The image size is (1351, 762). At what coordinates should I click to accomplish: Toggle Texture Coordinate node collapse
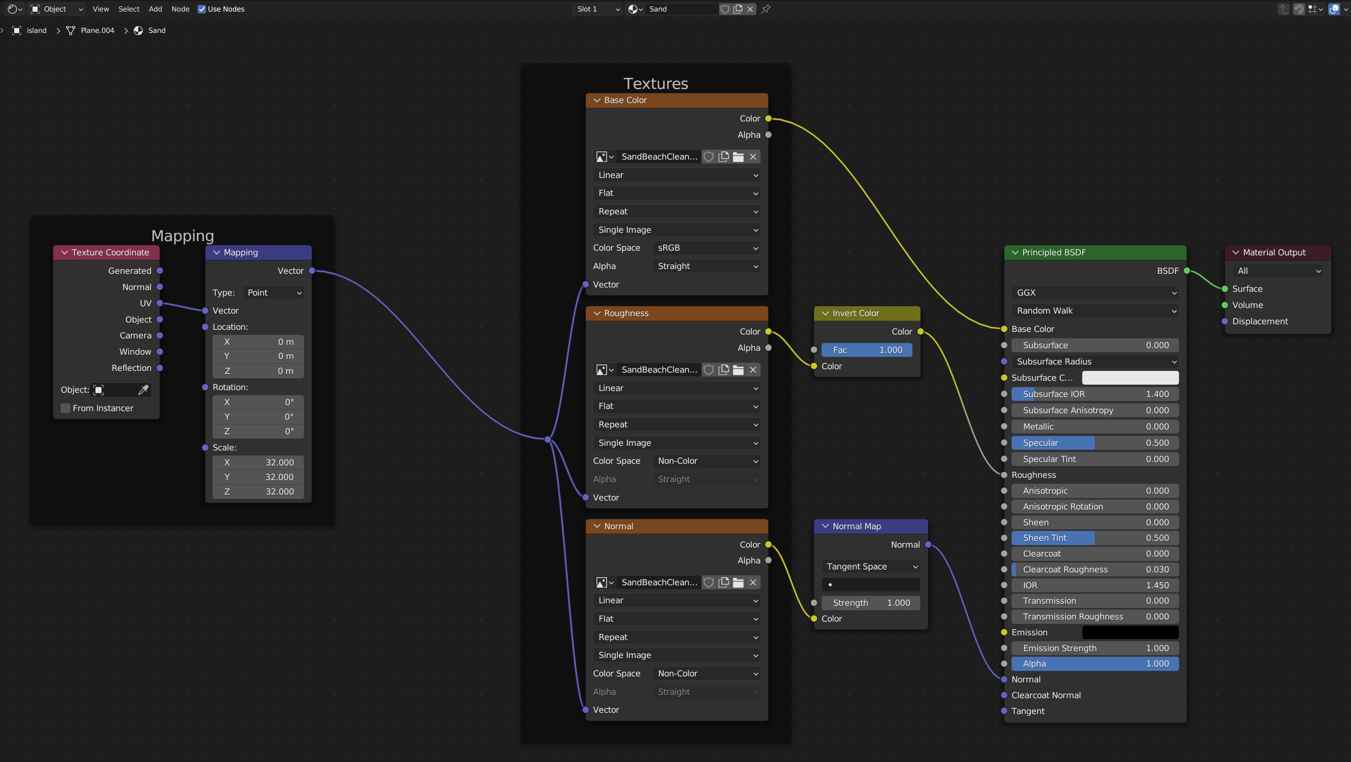tap(64, 252)
